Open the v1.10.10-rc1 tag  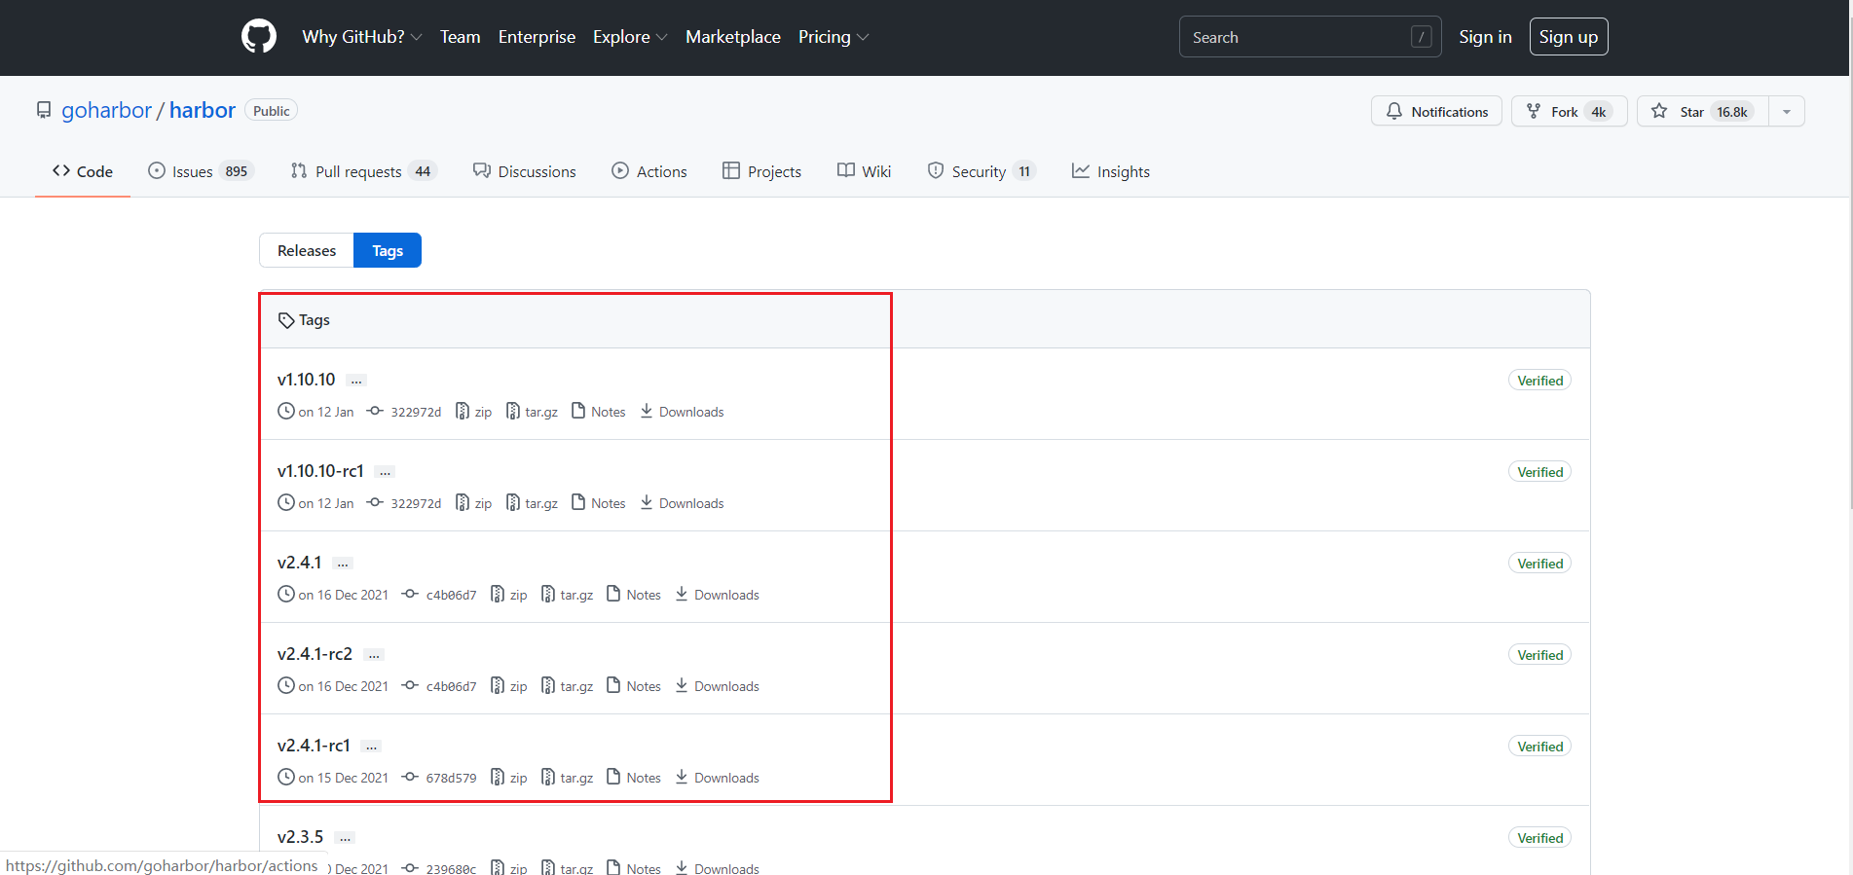pos(320,471)
